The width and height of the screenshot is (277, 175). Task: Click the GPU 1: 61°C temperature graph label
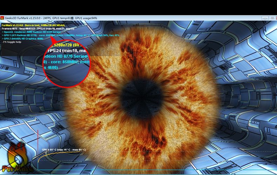[64, 149]
